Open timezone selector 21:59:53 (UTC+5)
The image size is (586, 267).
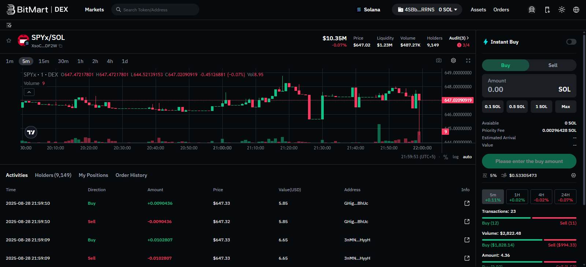click(x=418, y=157)
